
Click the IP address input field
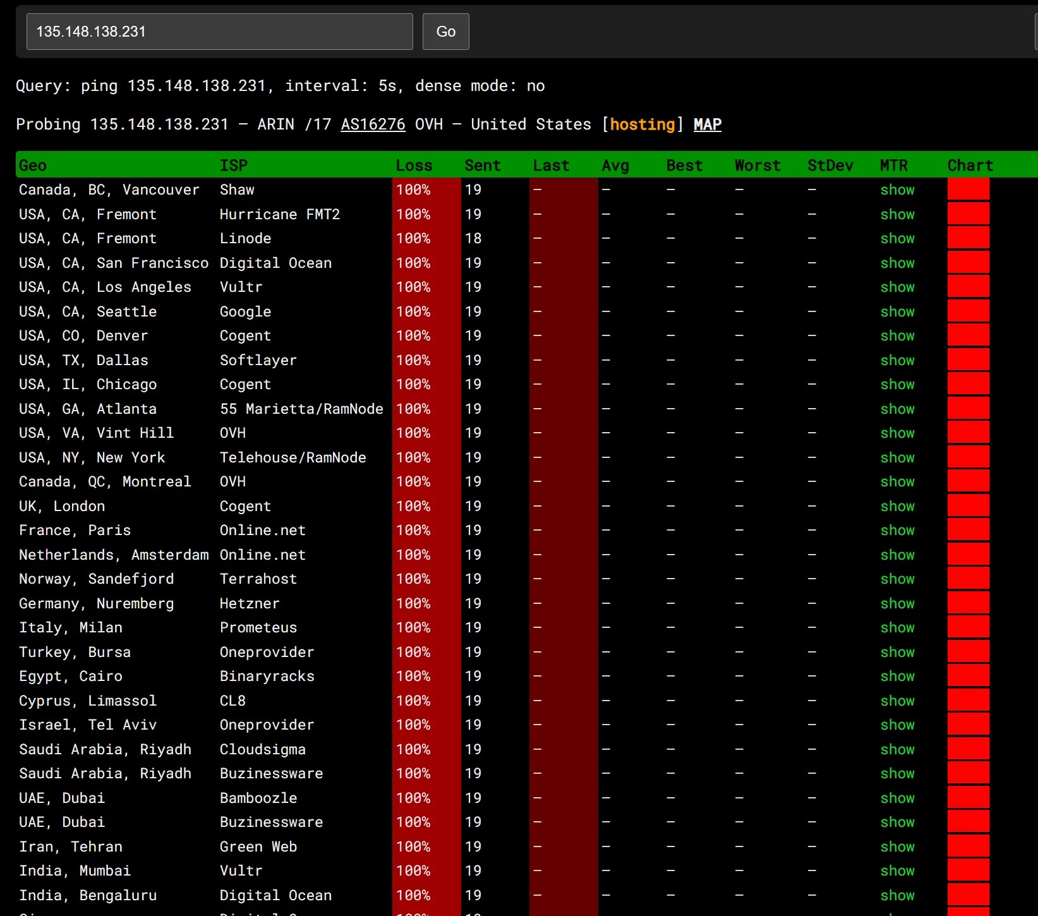[219, 32]
